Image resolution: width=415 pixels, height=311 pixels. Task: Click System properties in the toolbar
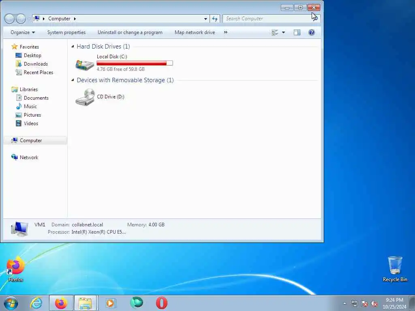tap(66, 32)
